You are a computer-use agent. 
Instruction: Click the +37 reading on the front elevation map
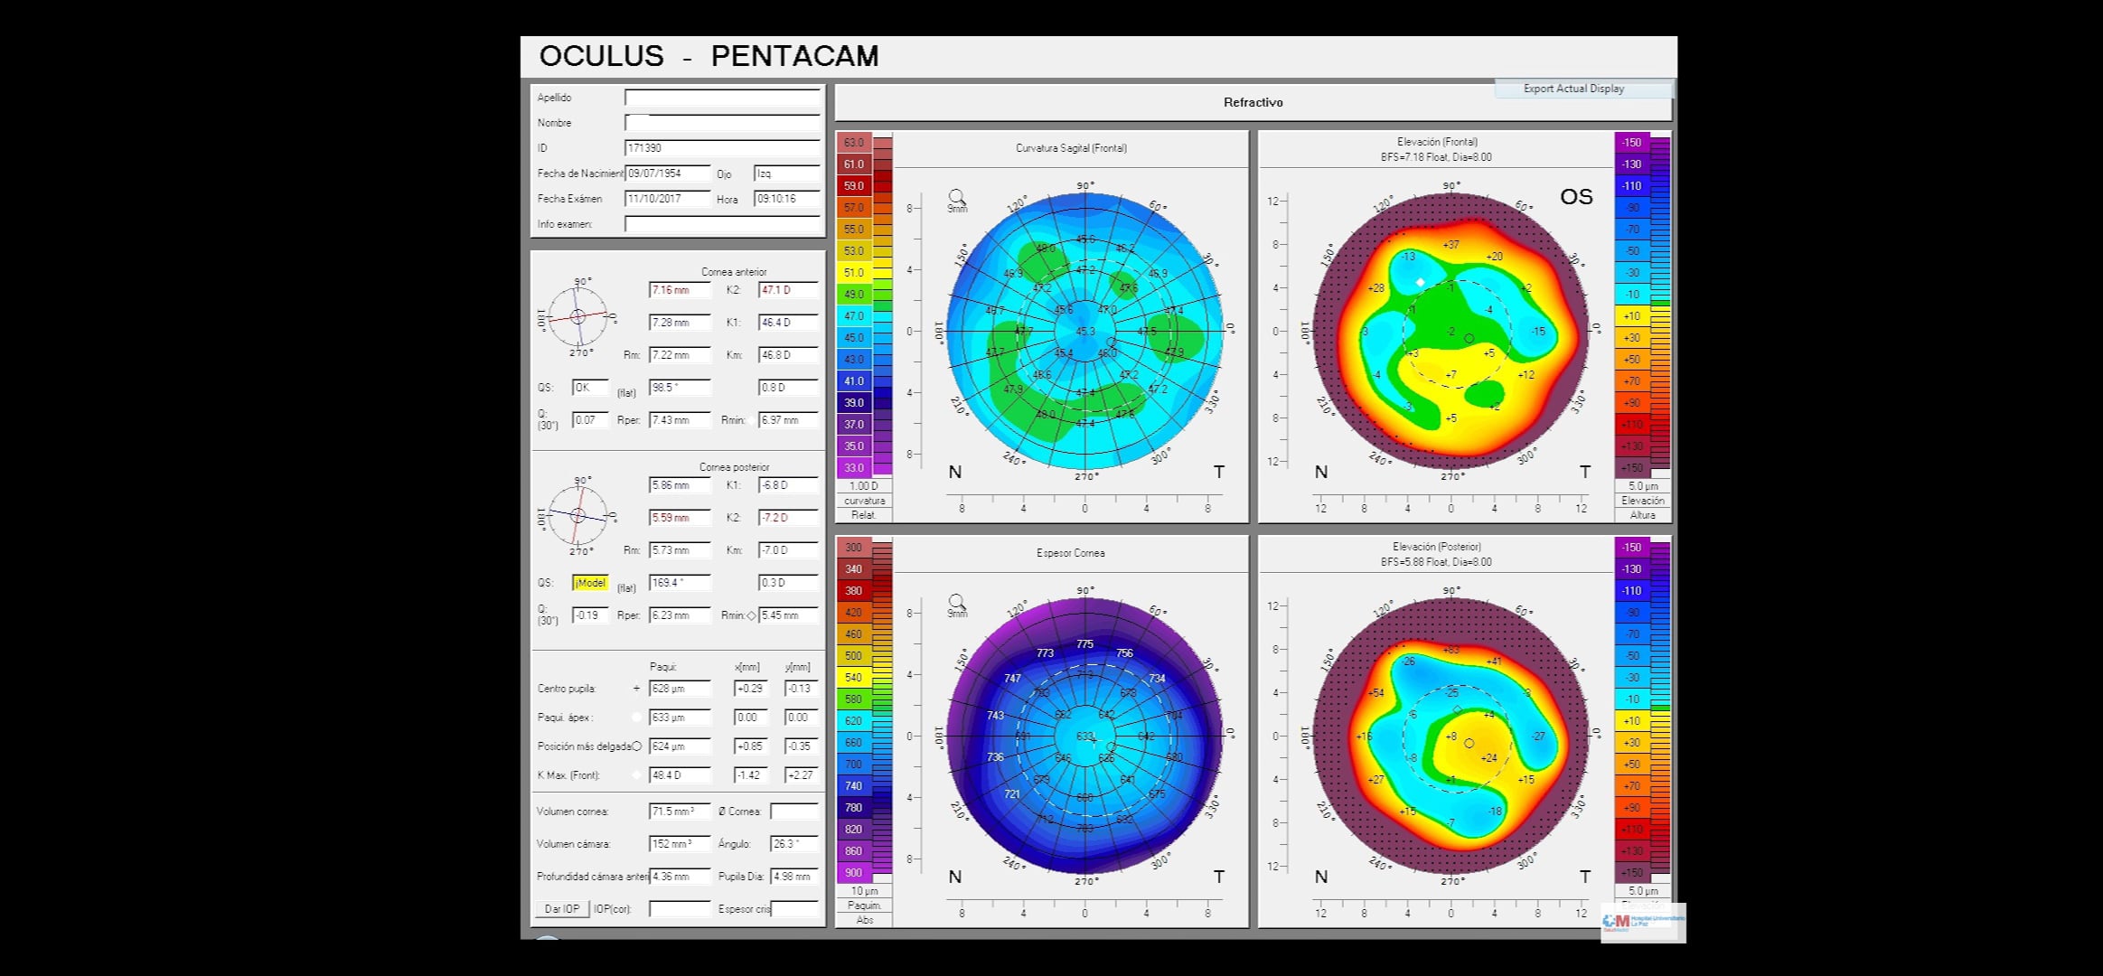(1451, 245)
